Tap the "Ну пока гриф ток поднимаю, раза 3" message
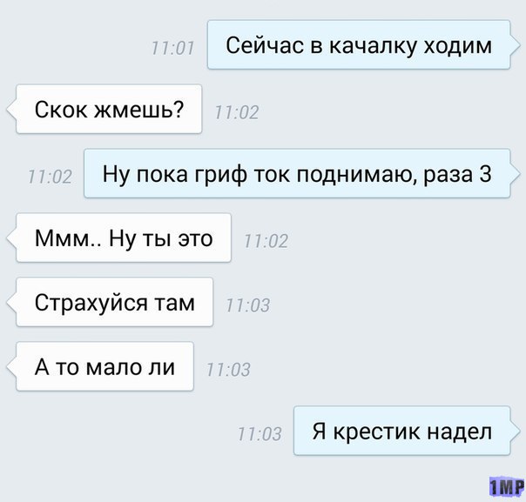 click(297, 174)
